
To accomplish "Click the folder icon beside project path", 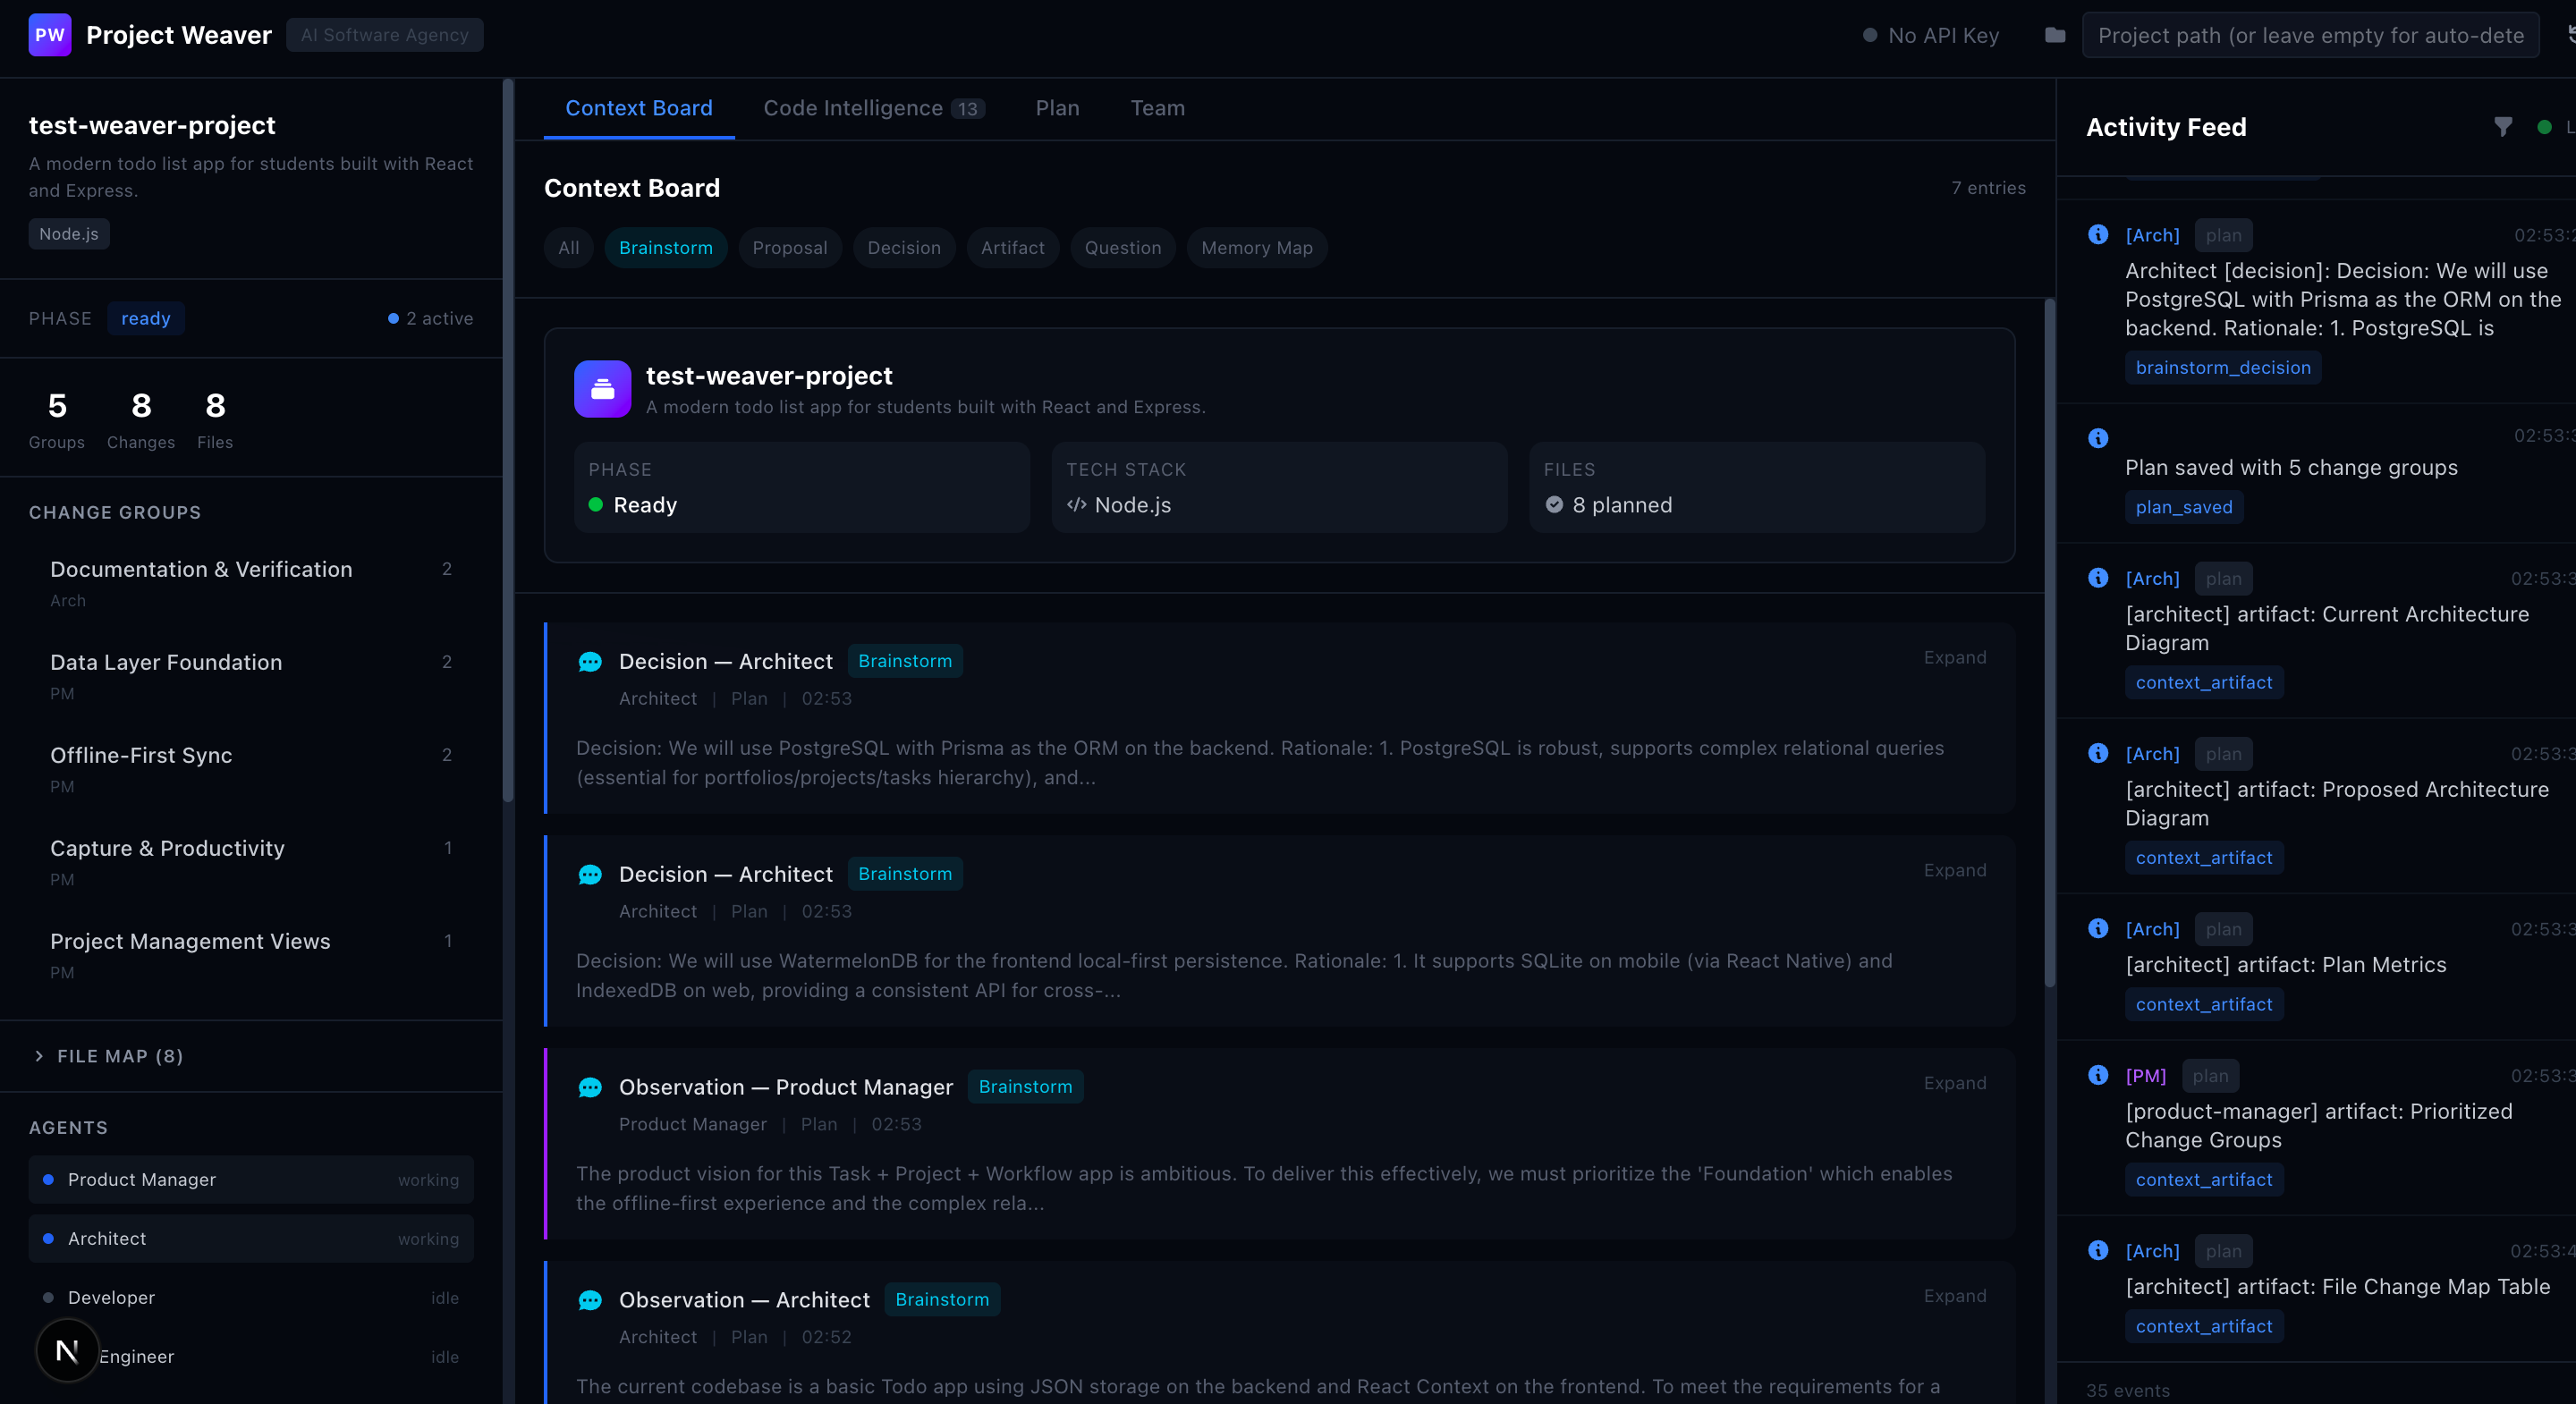I will tap(2054, 35).
